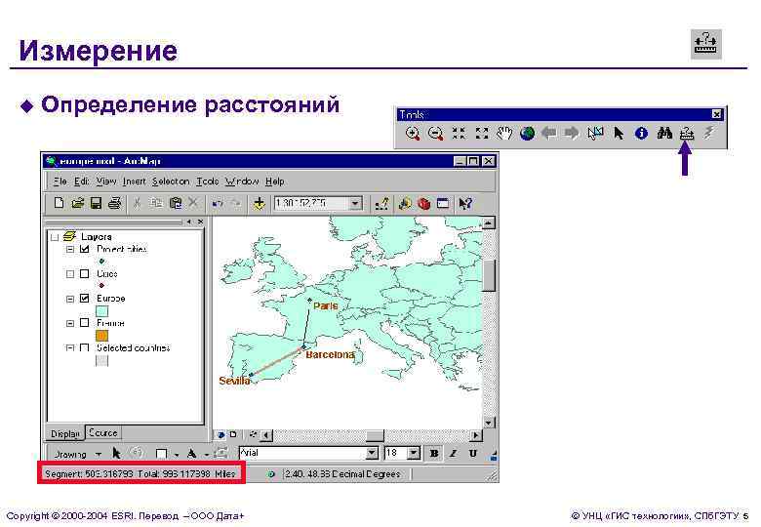This screenshot has width=761, height=527.
Task: Click the Copy icon in toolbar
Action: click(156, 203)
